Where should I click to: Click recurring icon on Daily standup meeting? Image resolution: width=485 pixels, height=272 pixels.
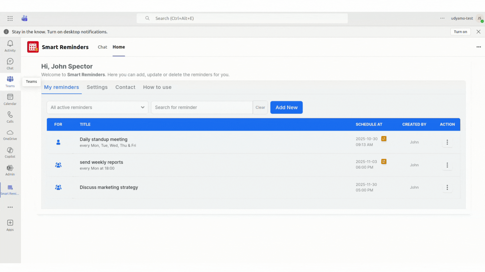[384, 139]
